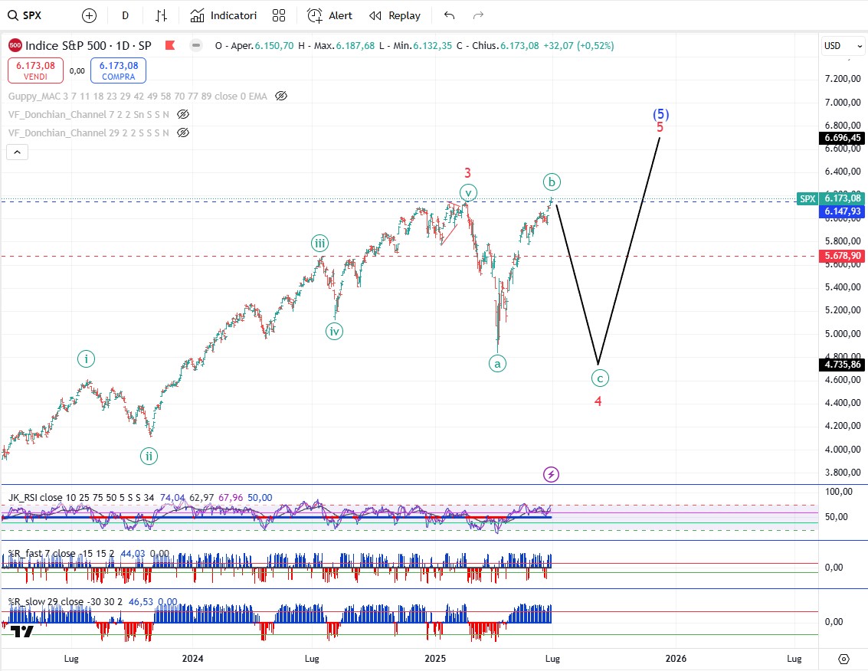Select the blue (5) wave label
Screen dimensions: 868x671
pyautogui.click(x=661, y=114)
